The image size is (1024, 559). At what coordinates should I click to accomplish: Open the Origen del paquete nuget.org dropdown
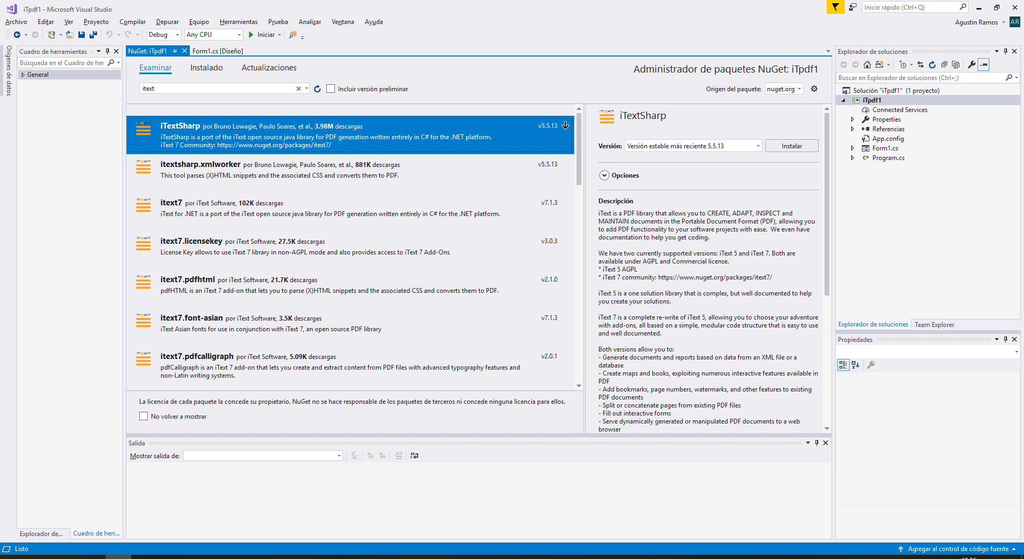click(x=784, y=89)
